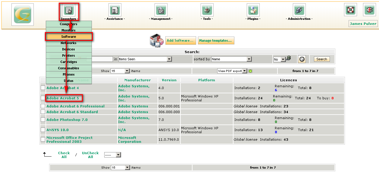The image size is (379, 177).
Task: Sort by the Version column header
Action: tap(169, 80)
